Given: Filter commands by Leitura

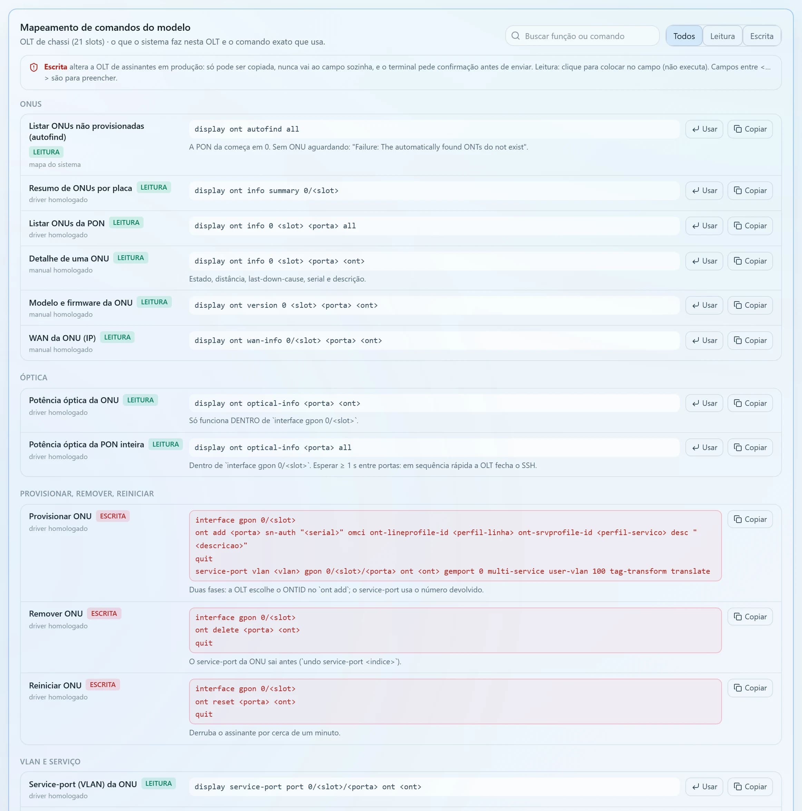Looking at the screenshot, I should pyautogui.click(x=722, y=36).
